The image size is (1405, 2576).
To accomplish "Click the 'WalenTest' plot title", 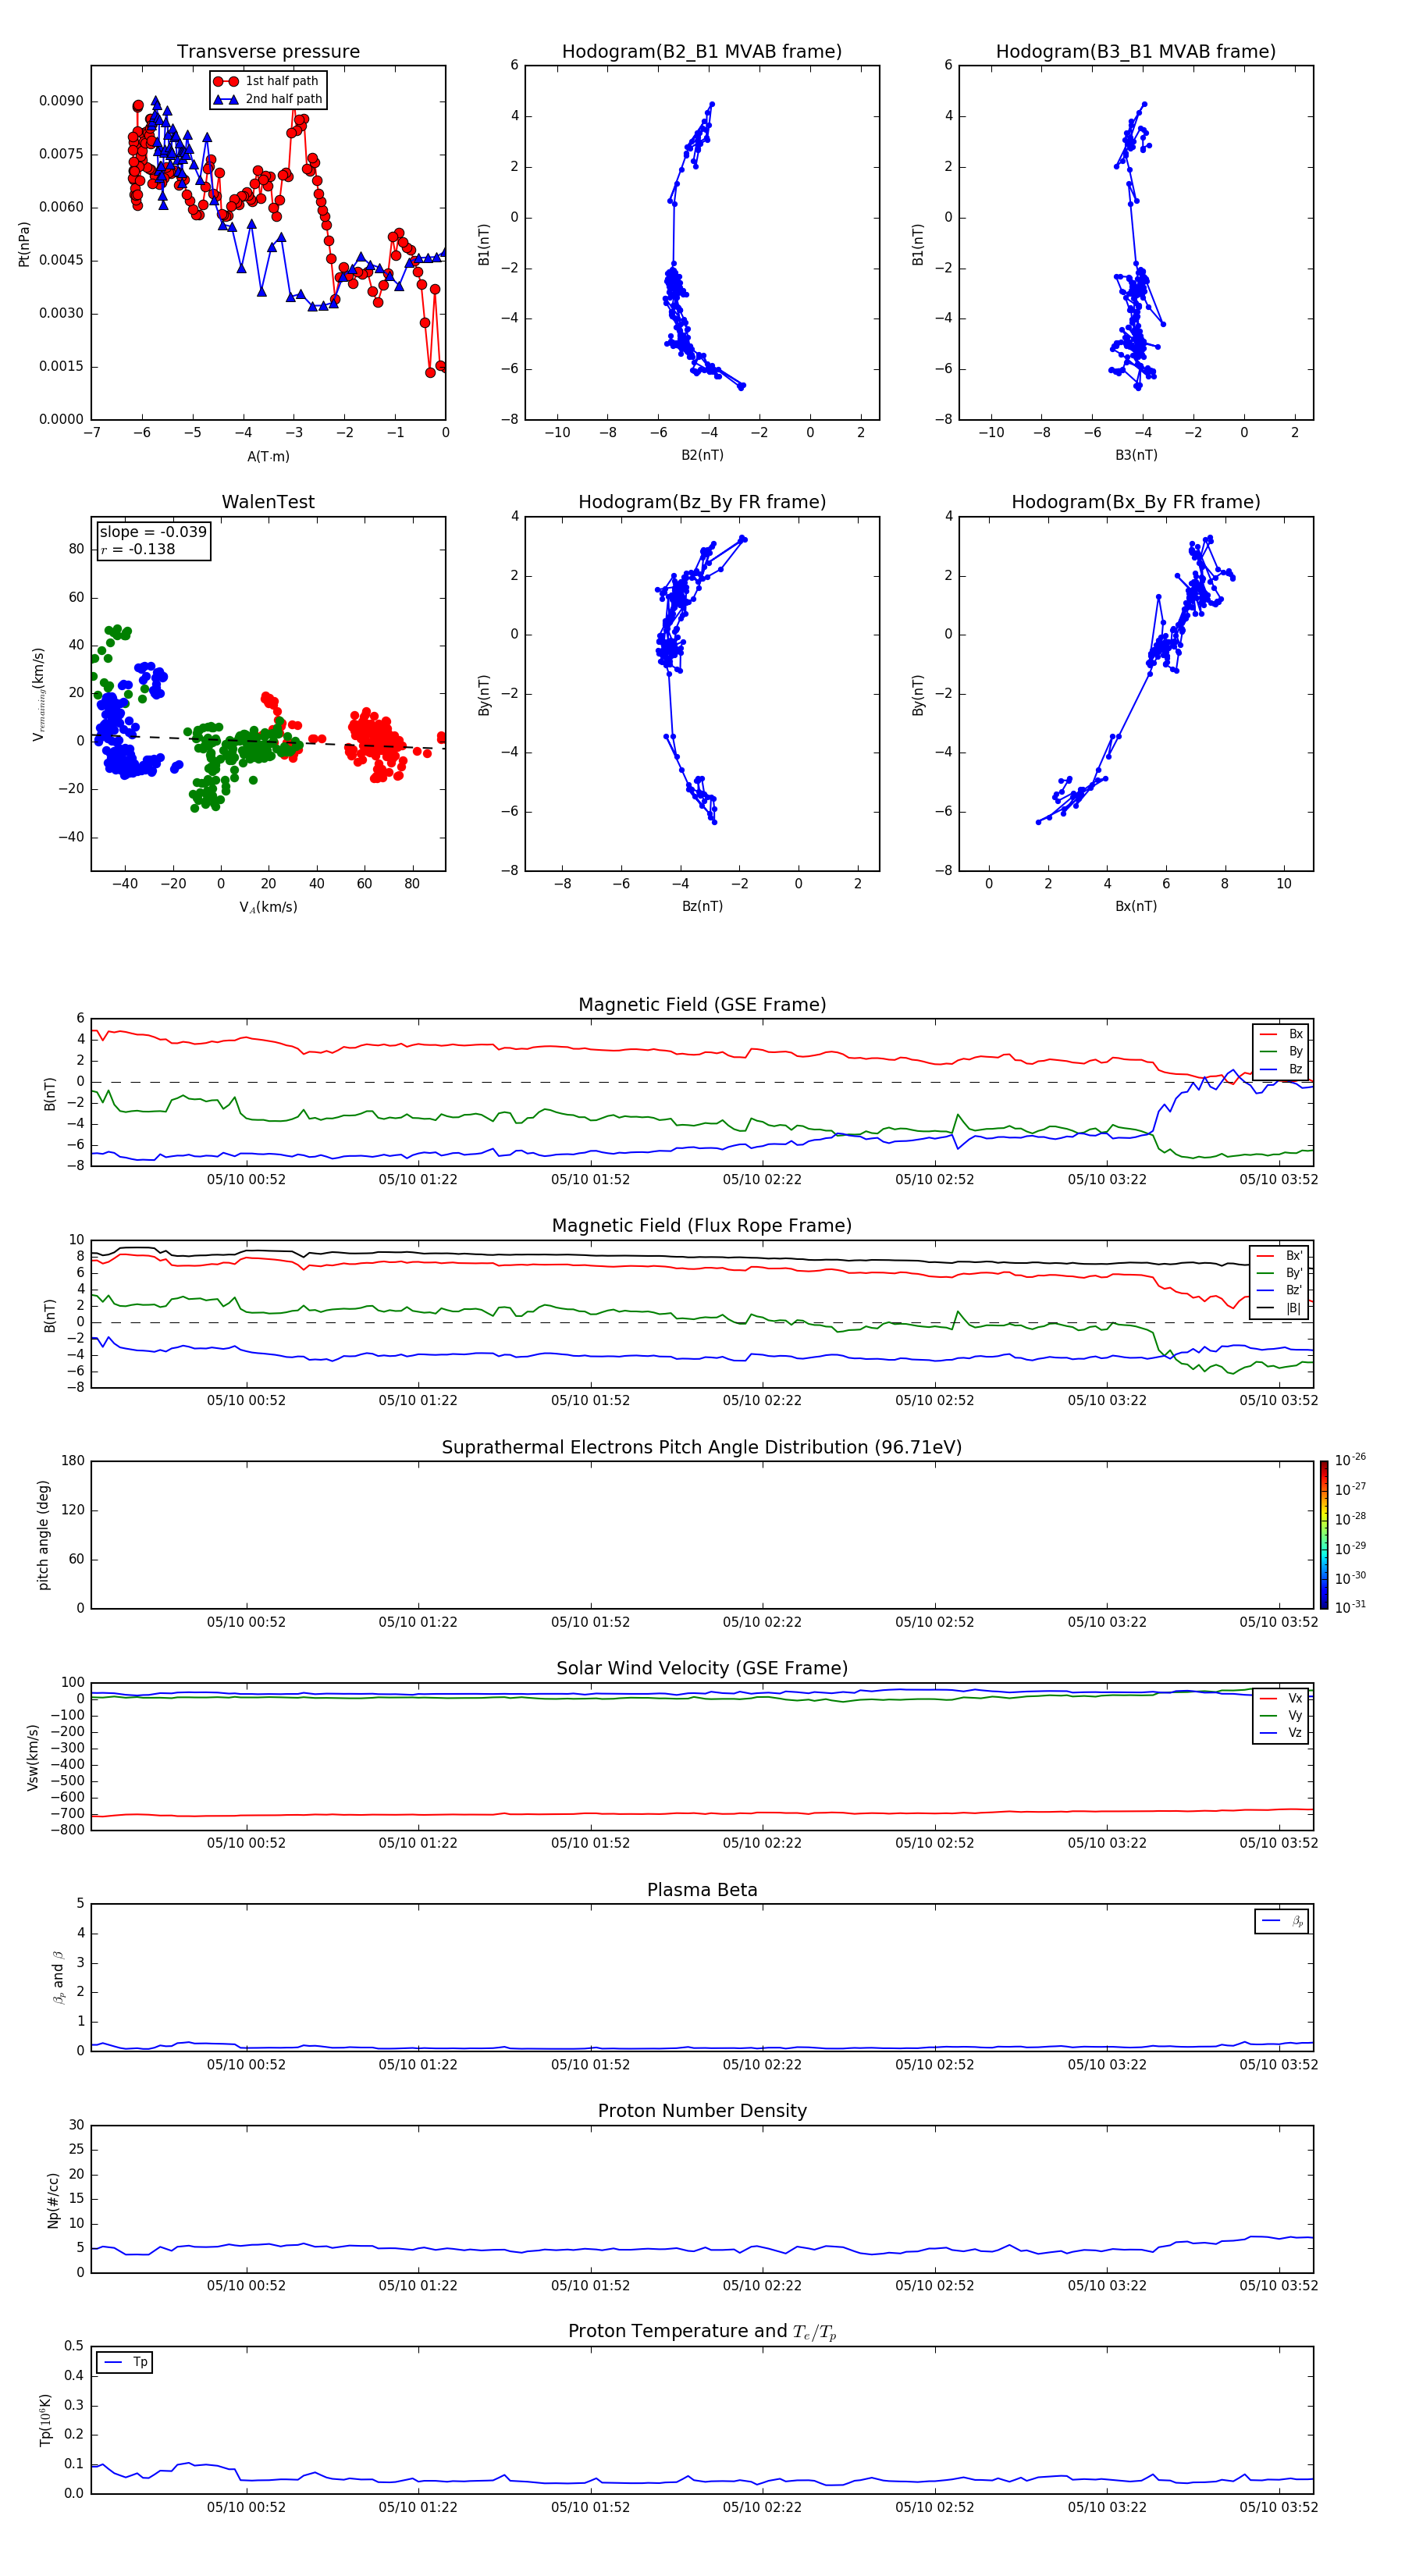I will coord(268,502).
